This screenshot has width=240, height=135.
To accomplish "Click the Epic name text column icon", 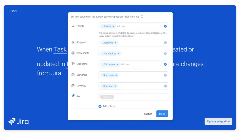I will pos(73,64).
